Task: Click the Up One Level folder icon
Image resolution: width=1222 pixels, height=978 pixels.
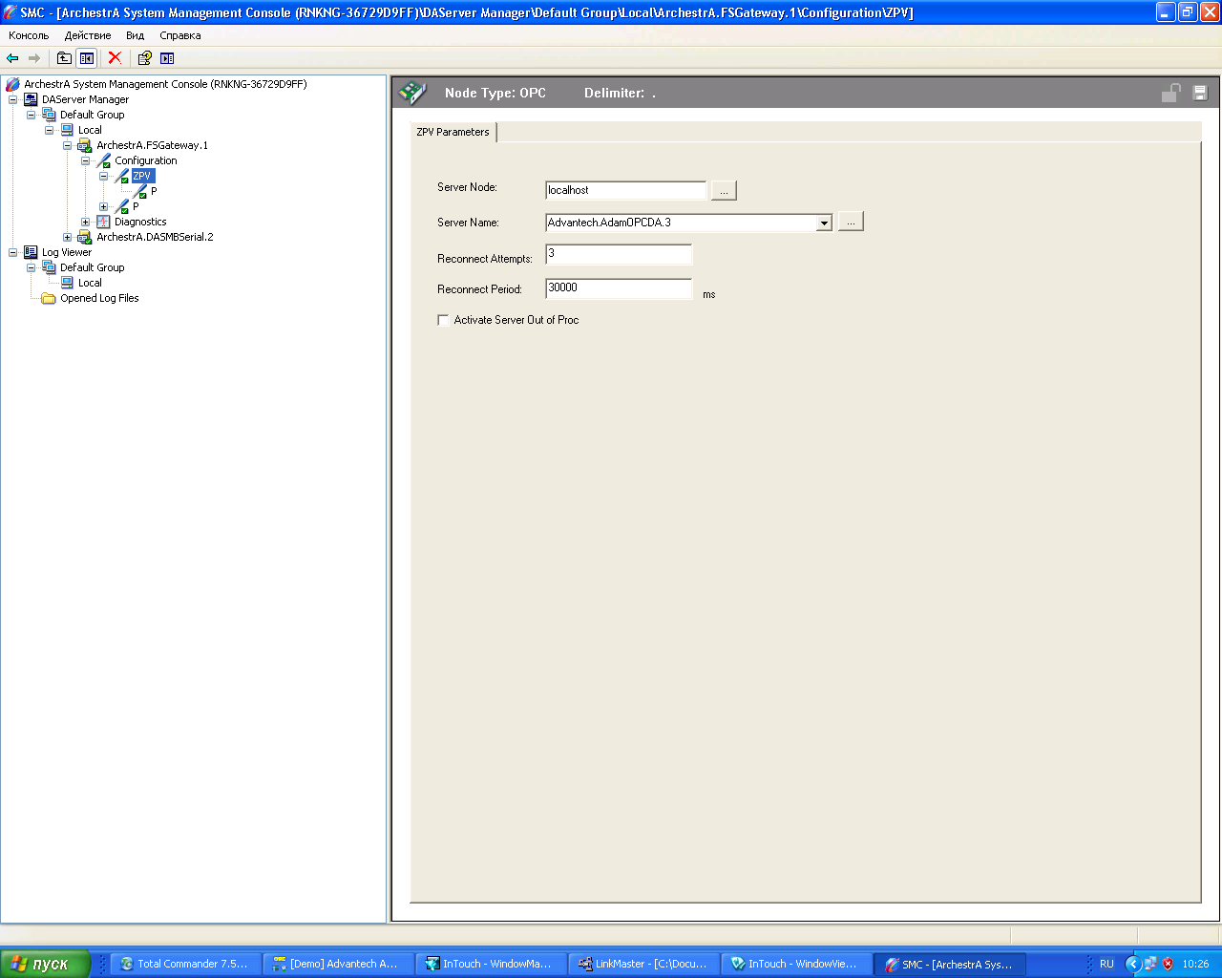Action: point(64,58)
